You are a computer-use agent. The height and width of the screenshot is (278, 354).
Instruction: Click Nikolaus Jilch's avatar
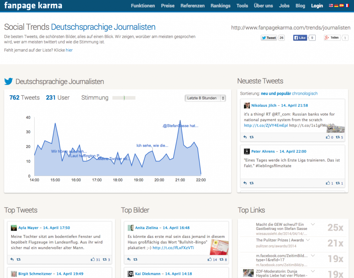(x=247, y=105)
